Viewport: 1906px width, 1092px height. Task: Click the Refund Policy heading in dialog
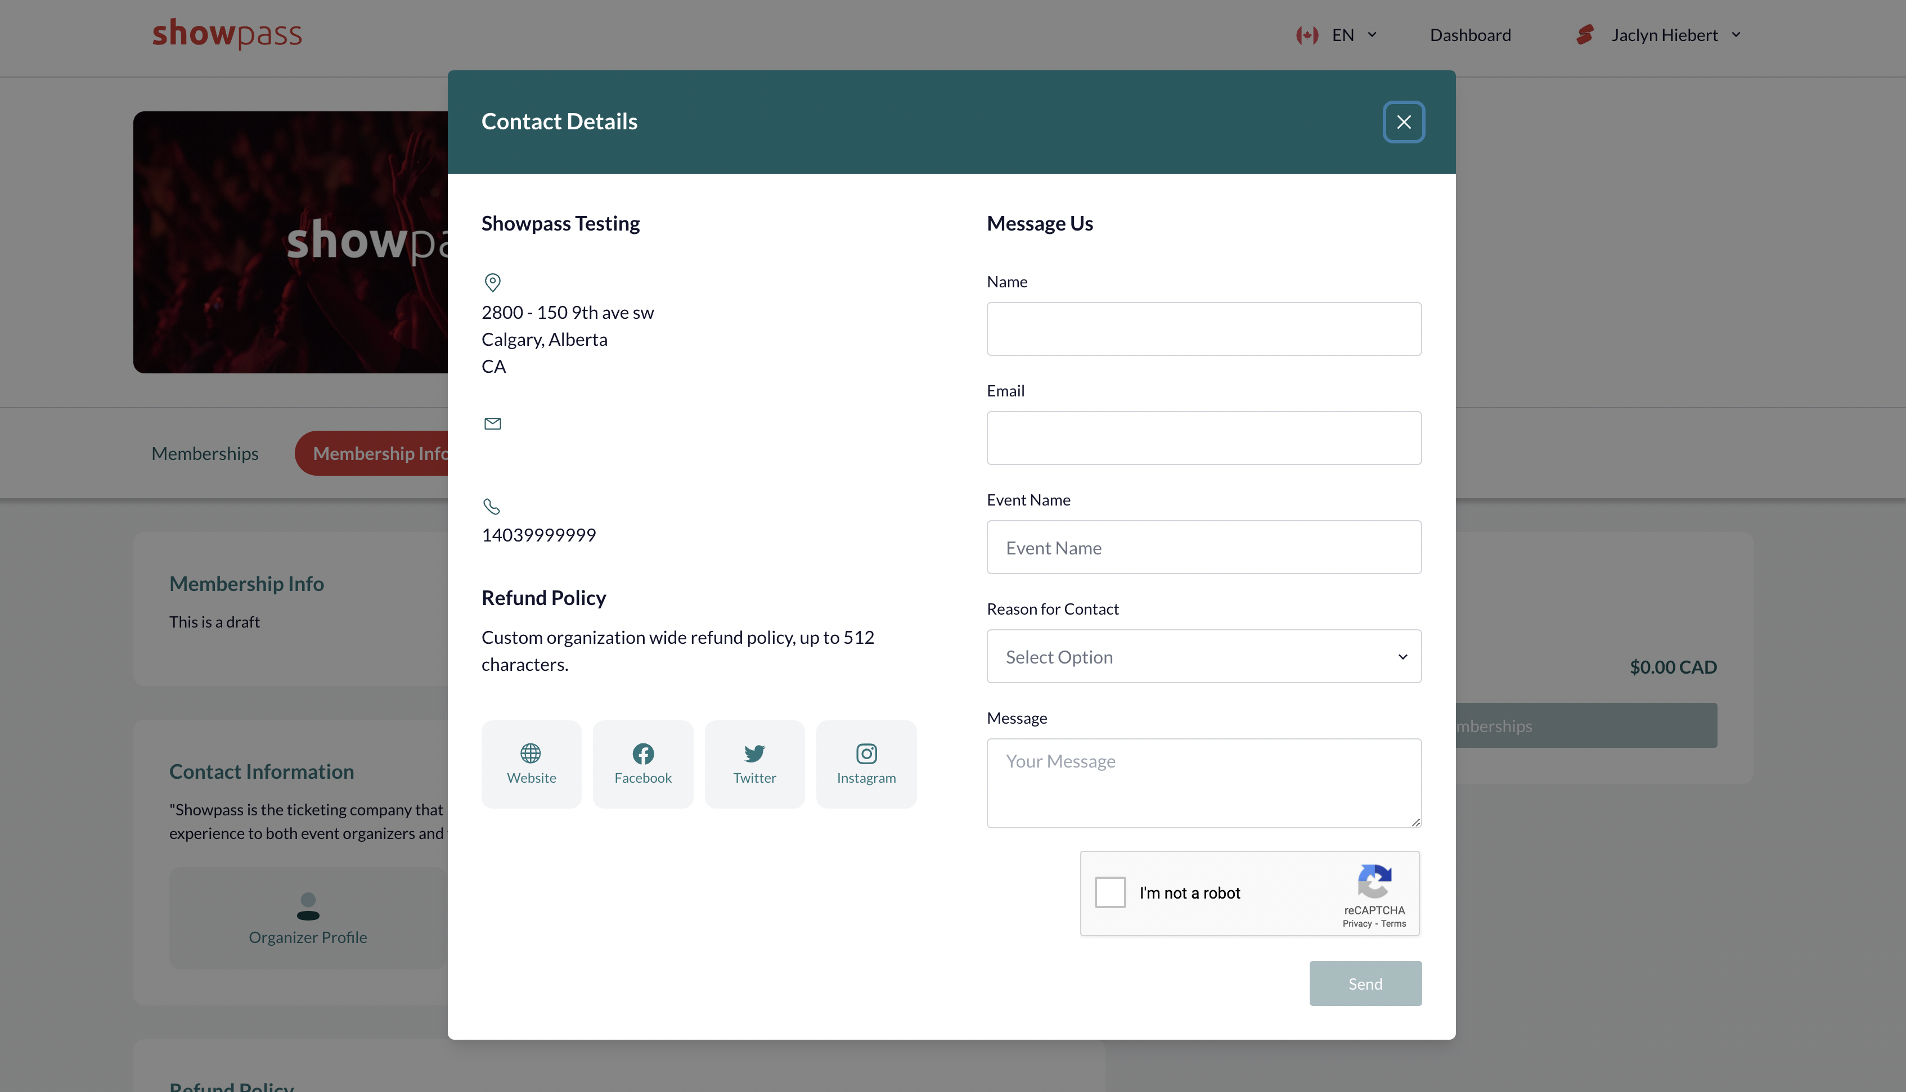click(544, 598)
